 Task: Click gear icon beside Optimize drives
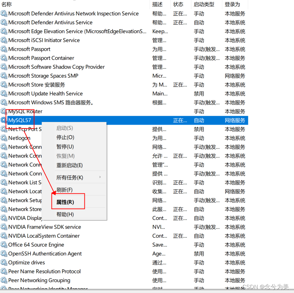(x=4, y=263)
